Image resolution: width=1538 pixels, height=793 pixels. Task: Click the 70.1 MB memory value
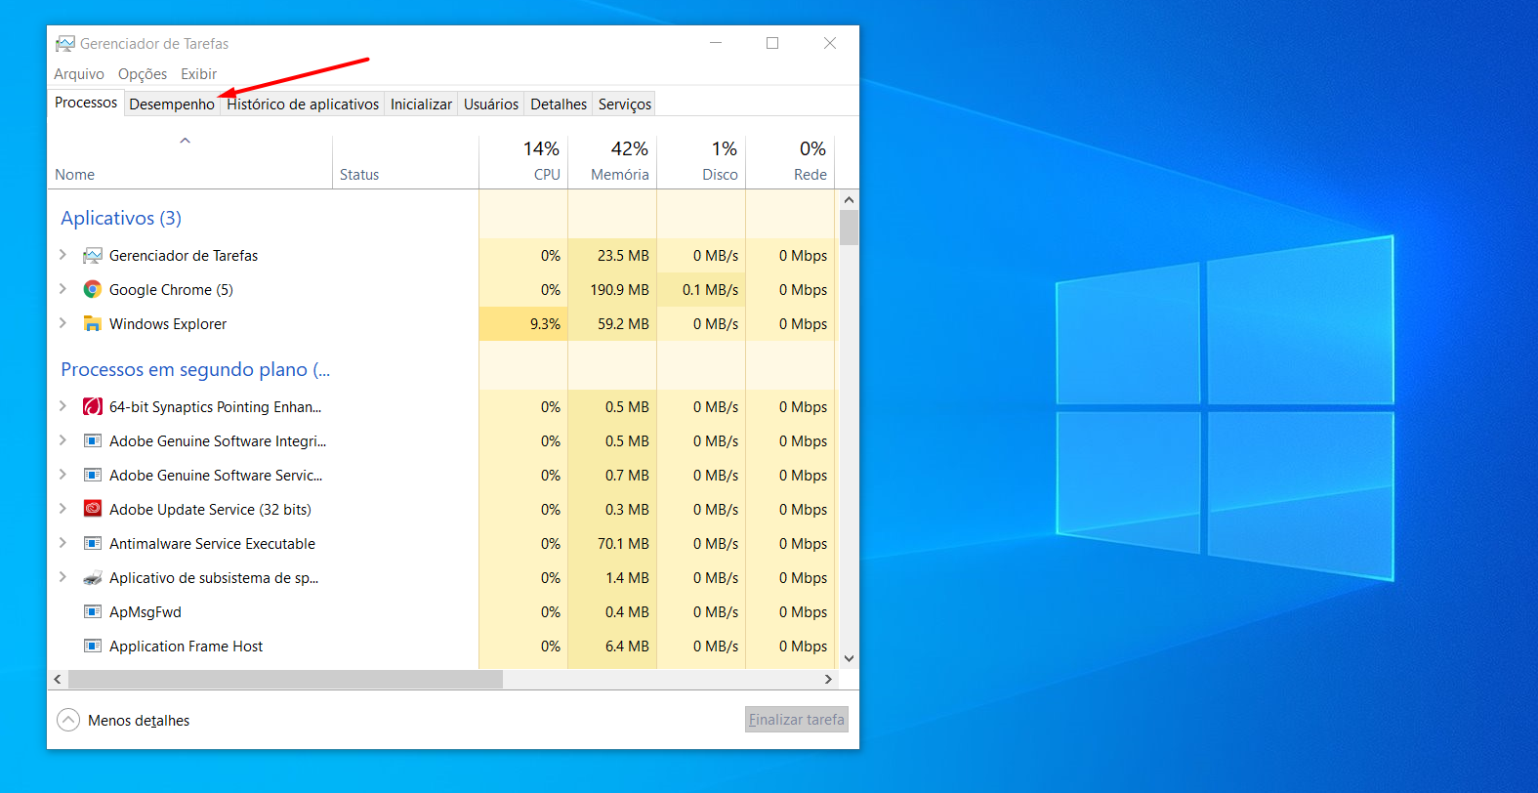pos(623,544)
